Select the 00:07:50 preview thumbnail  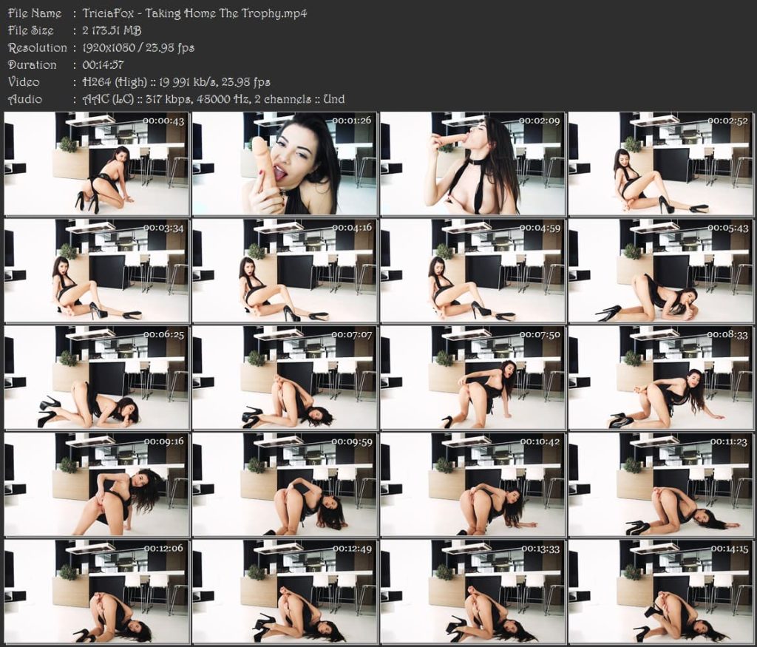(x=472, y=378)
